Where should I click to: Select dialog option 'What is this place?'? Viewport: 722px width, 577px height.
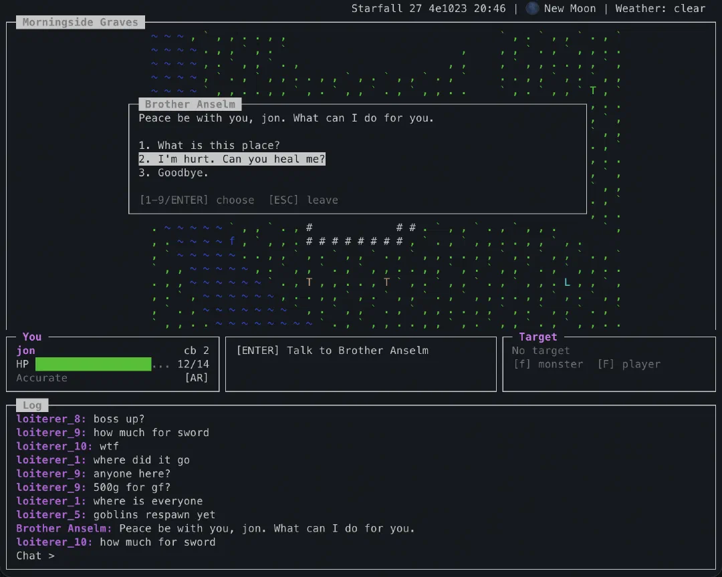(x=209, y=146)
